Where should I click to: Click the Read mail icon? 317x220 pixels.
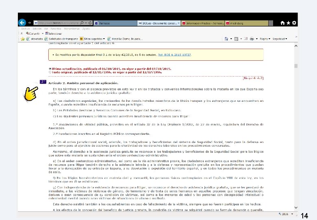click(x=245, y=39)
